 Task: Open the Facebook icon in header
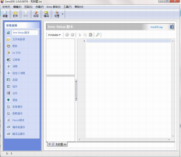click(x=172, y=27)
